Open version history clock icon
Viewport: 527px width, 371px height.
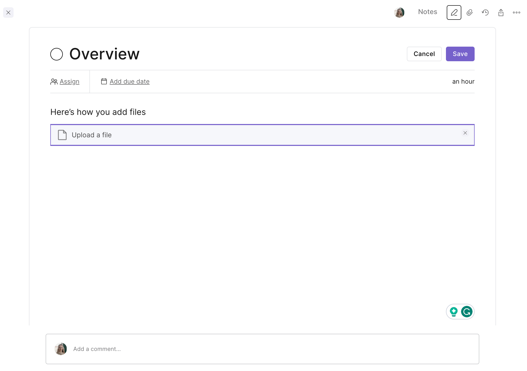pos(485,13)
